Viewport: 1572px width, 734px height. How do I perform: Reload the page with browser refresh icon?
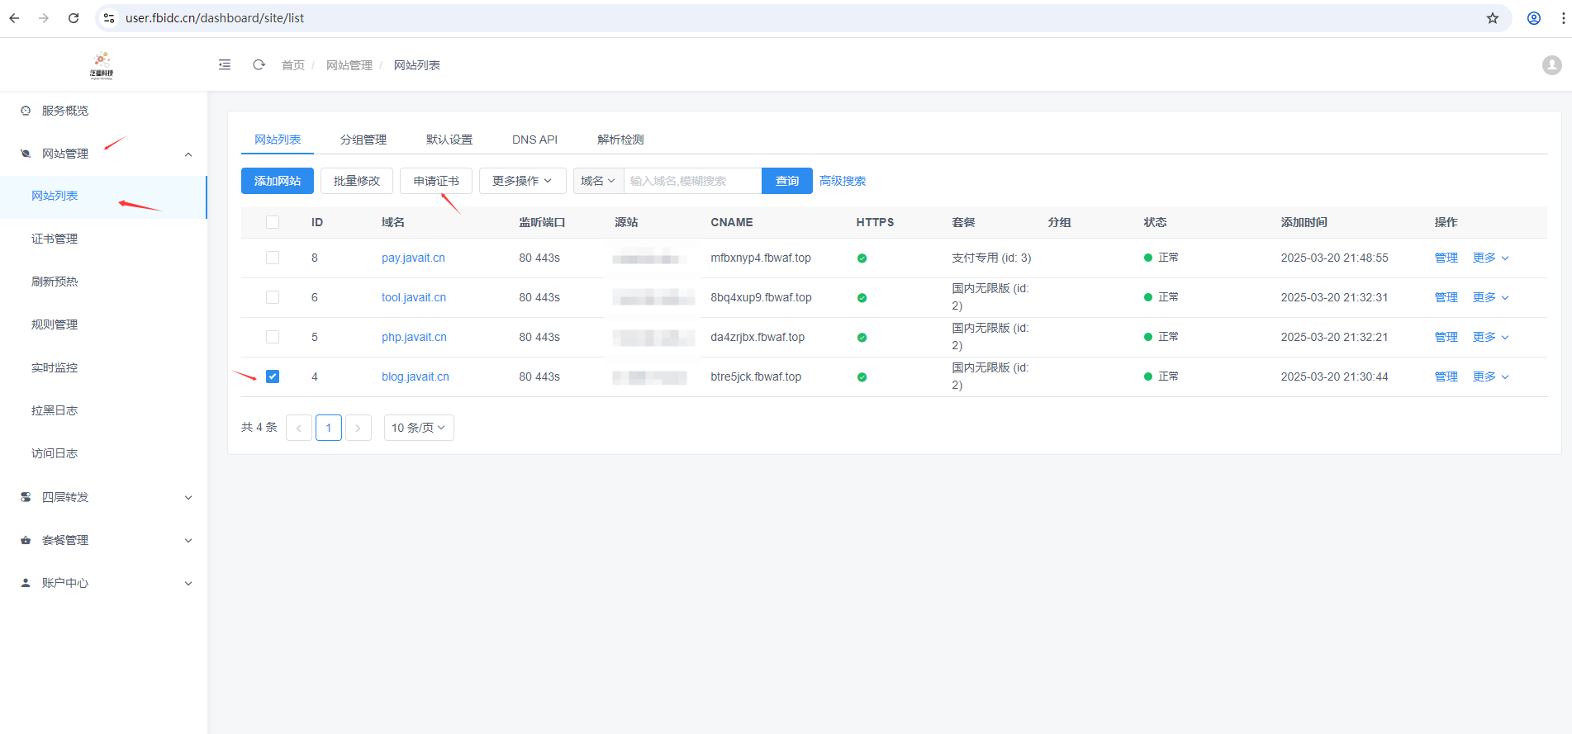coord(74,18)
